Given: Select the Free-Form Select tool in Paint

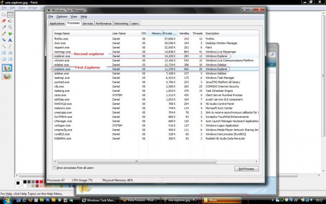Looking at the screenshot, I should pyautogui.click(x=4, y=14).
